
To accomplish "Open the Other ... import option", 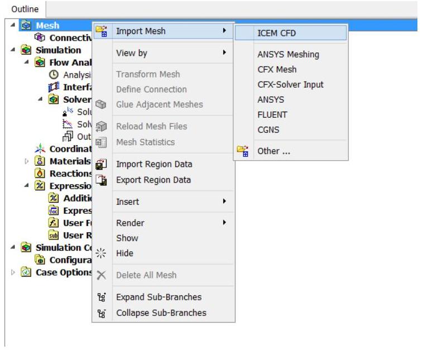I will pos(291,151).
